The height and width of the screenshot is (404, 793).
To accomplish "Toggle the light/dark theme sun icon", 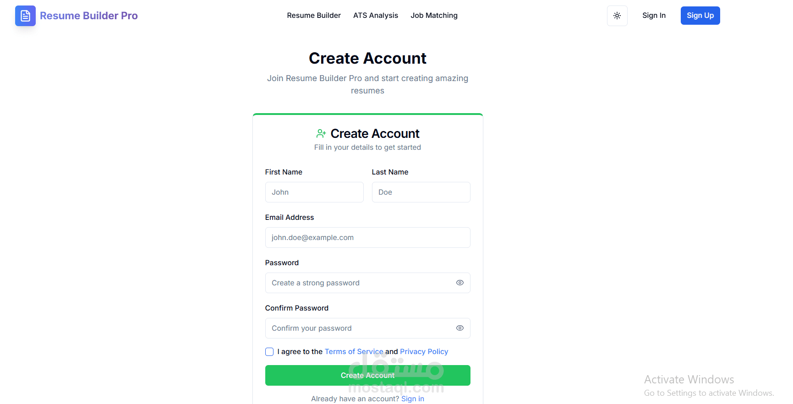I will pyautogui.click(x=617, y=16).
